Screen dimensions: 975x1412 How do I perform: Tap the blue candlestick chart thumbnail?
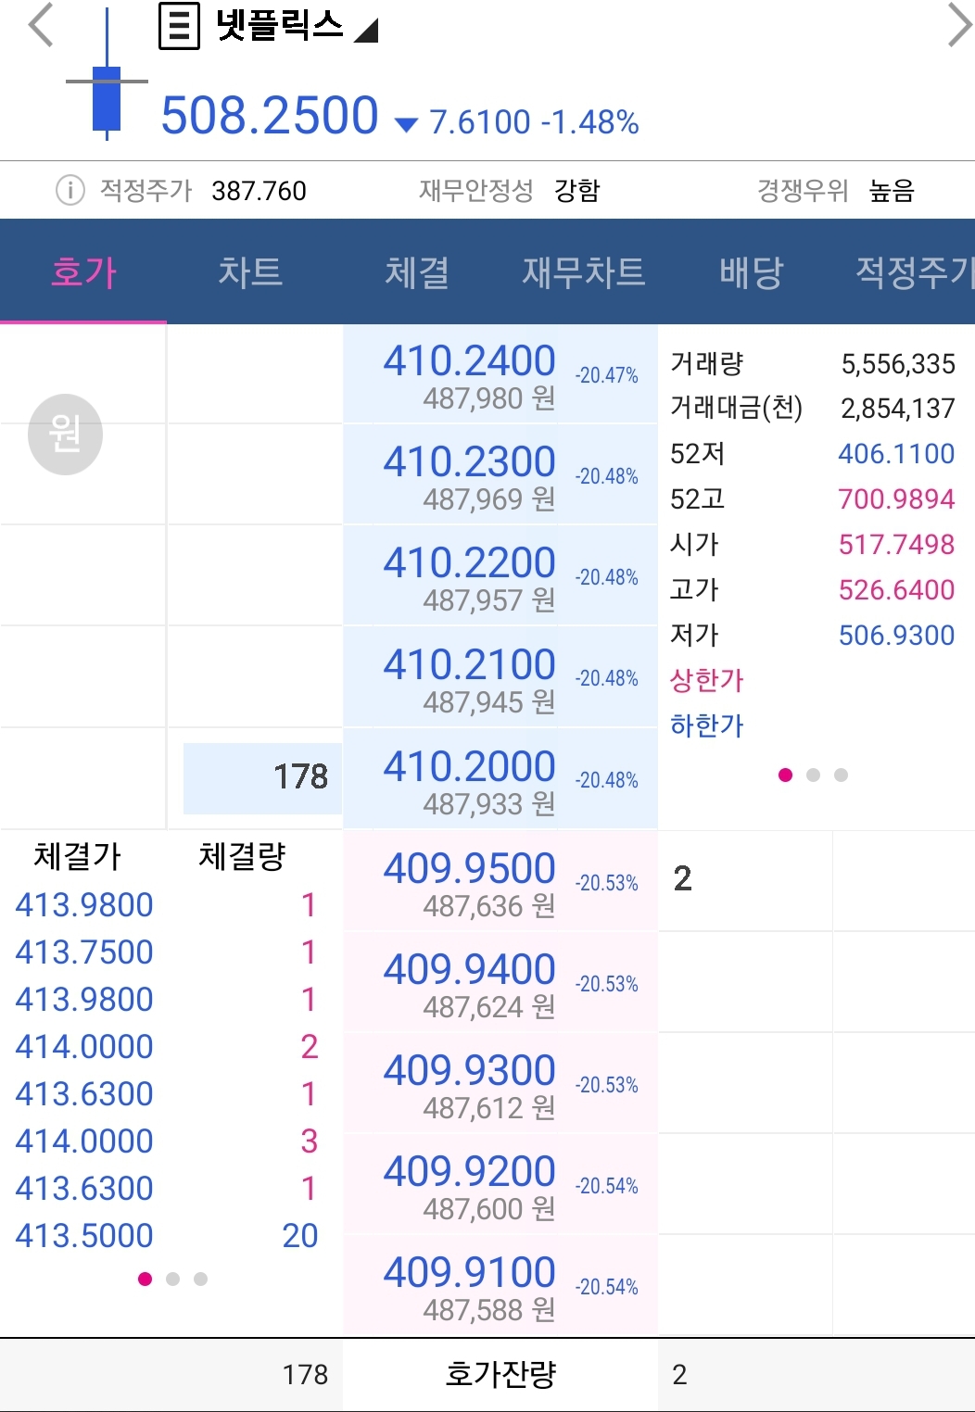pyautogui.click(x=108, y=74)
